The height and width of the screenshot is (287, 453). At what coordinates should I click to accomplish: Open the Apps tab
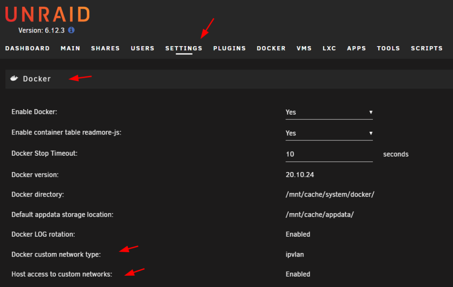357,48
